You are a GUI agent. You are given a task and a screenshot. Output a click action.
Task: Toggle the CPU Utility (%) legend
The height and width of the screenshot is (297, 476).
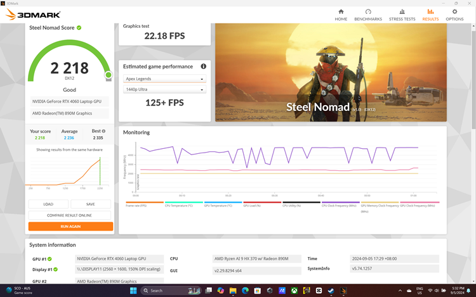(x=301, y=204)
